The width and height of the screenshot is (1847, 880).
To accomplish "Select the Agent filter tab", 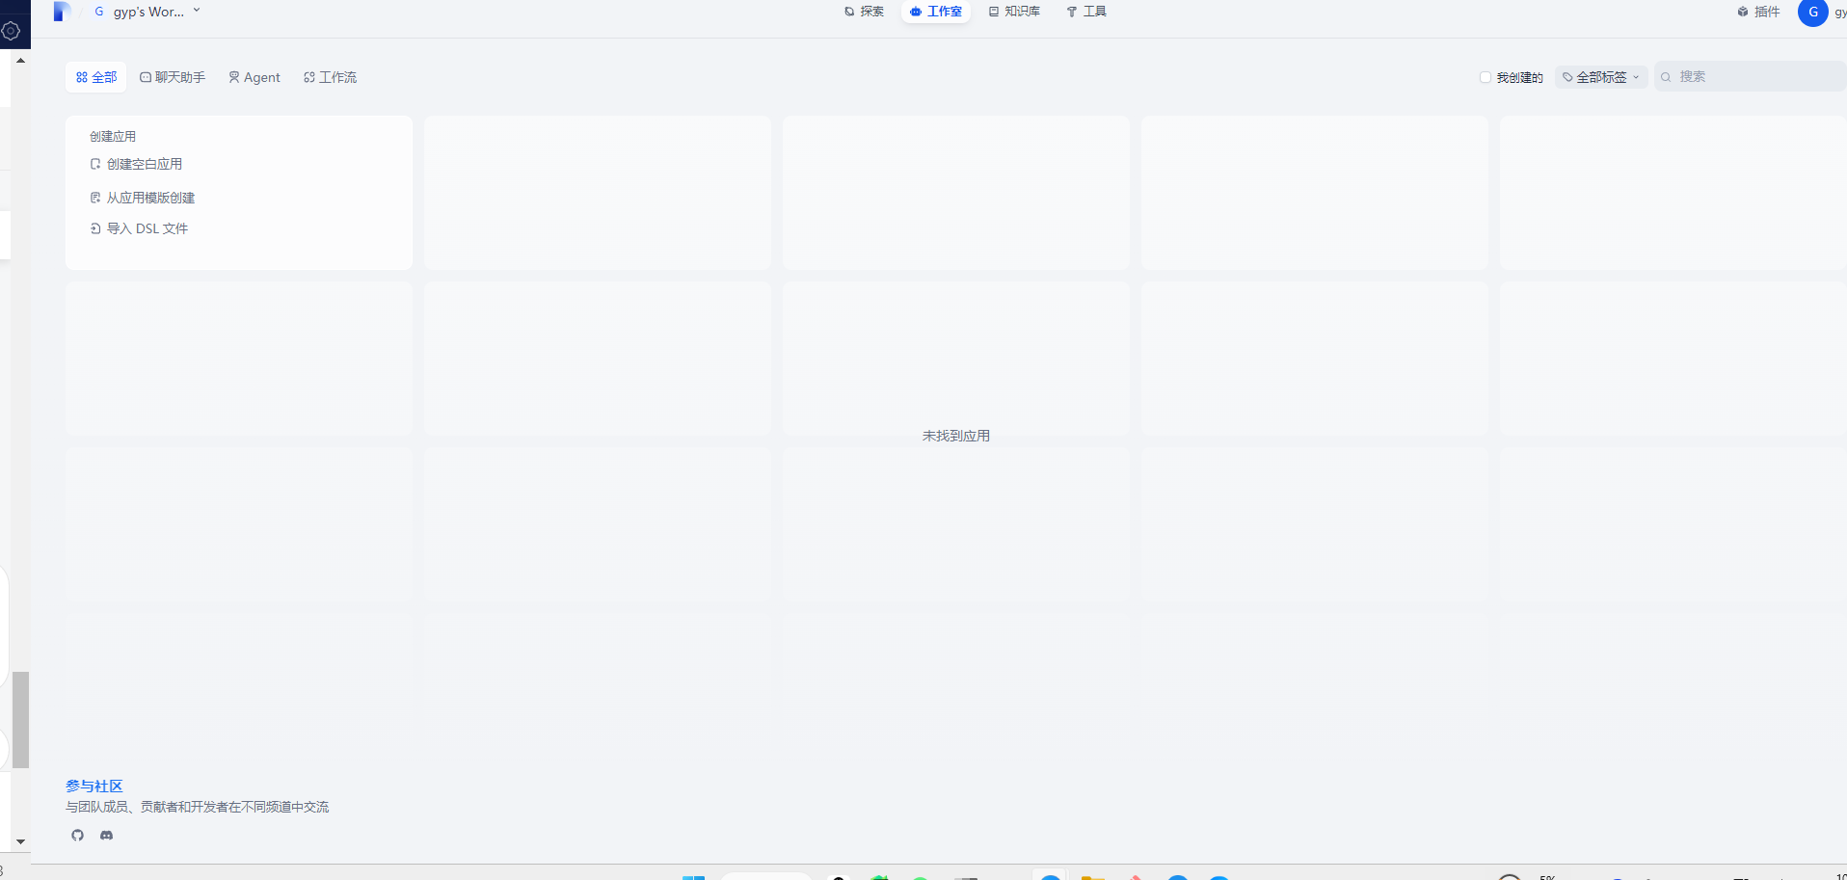I will point(254,77).
